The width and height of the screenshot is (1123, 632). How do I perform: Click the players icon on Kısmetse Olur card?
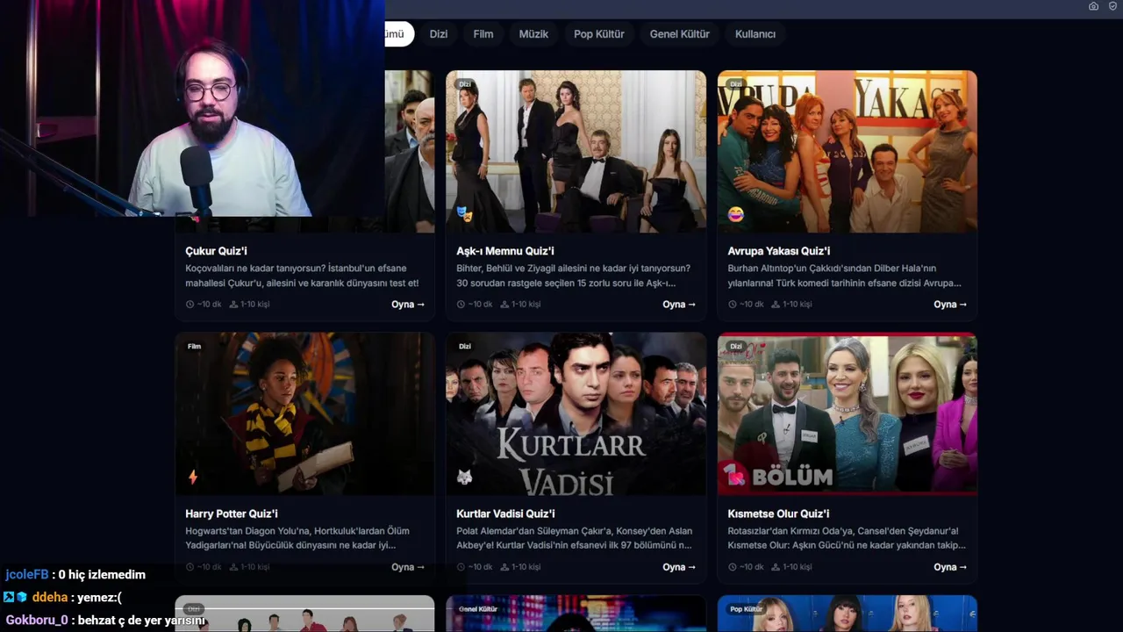[x=776, y=567]
